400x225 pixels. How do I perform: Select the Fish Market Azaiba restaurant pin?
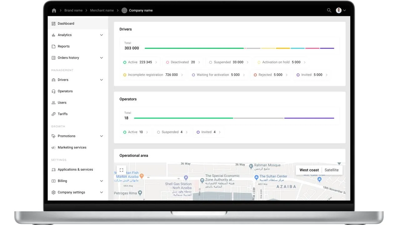tap(142, 176)
